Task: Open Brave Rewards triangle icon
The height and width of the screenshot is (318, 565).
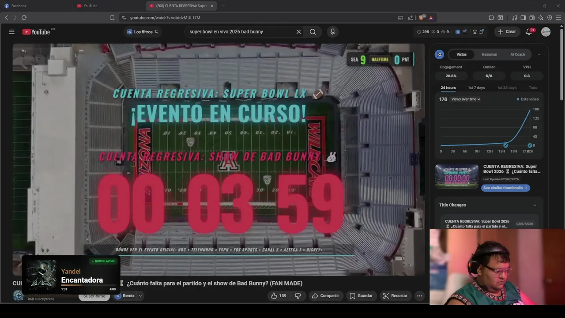Action: tap(431, 18)
